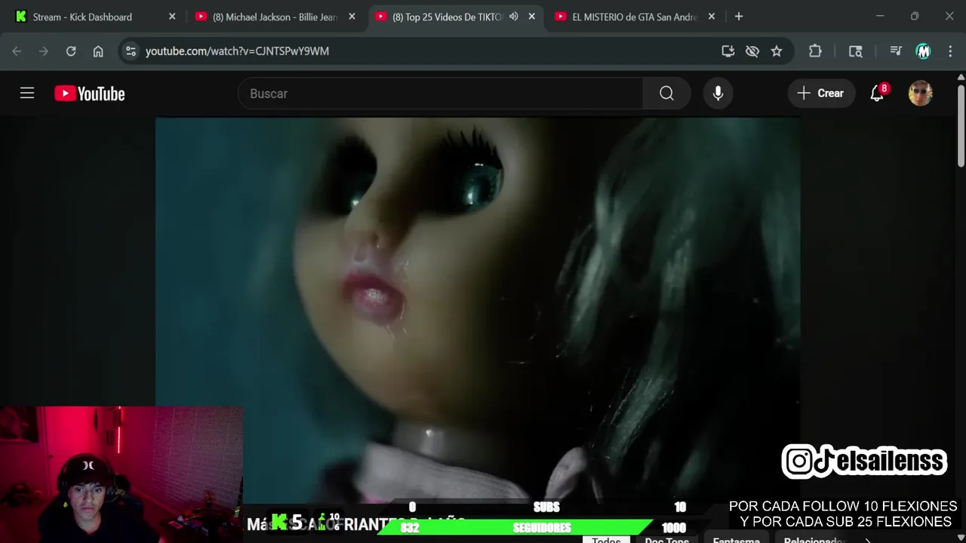The image size is (966, 543).
Task: Reload the current page
Action: coord(71,51)
